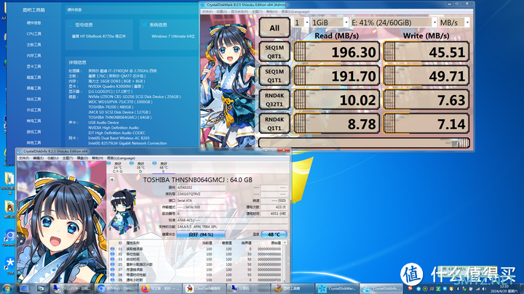This screenshot has width=524, height=294.
Task: Click the status dot for SMART attribute 09
Action: [113, 280]
